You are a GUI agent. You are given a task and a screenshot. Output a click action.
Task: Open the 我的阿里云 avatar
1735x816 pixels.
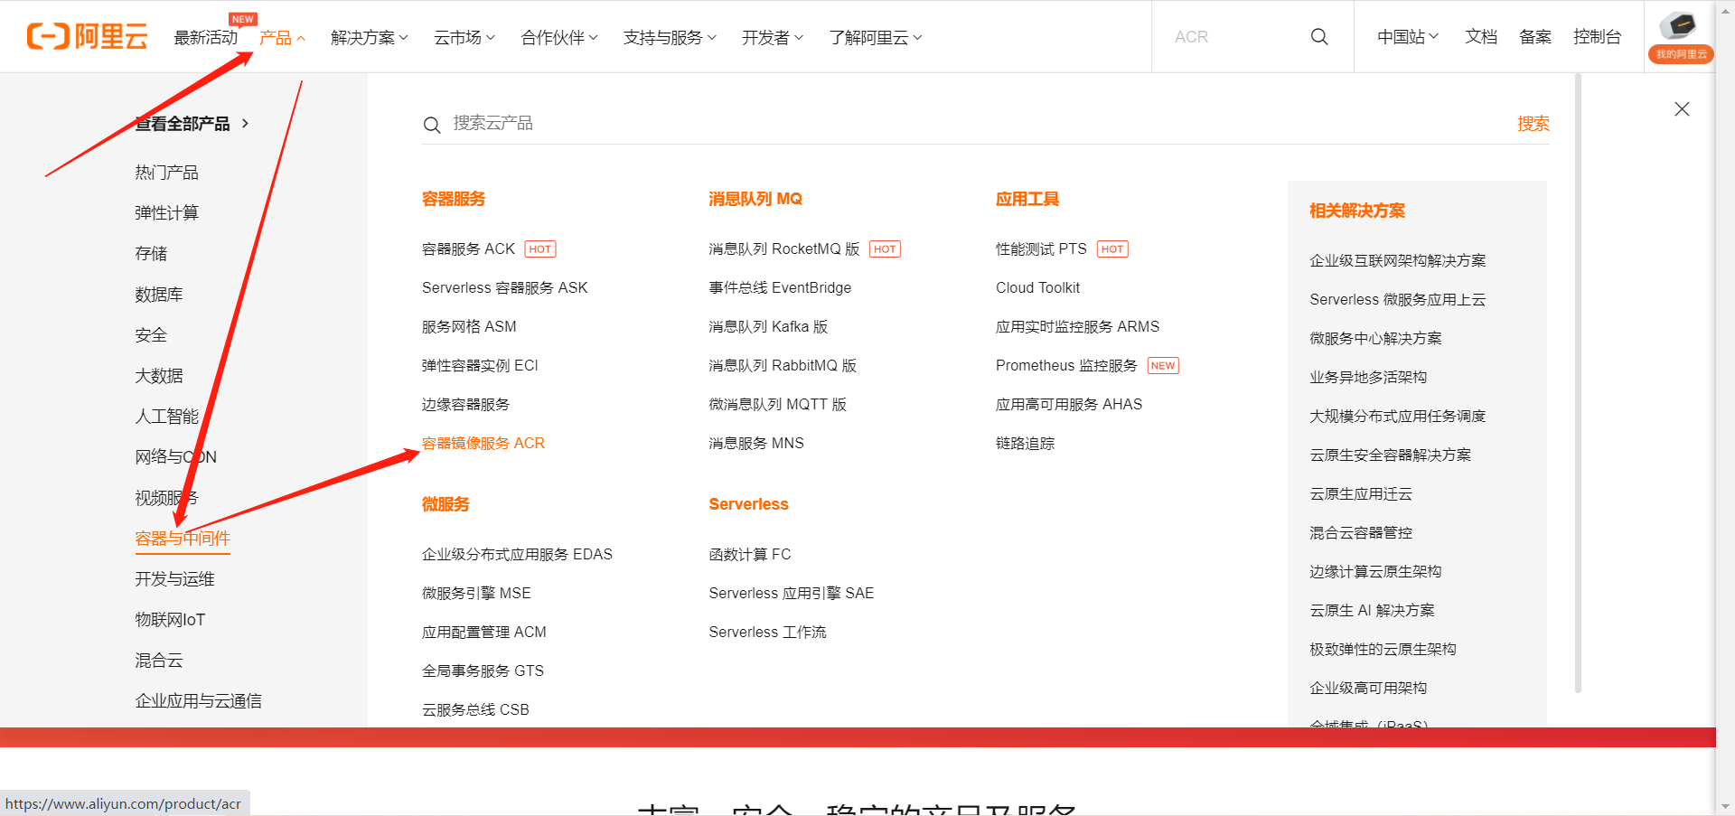(1681, 36)
